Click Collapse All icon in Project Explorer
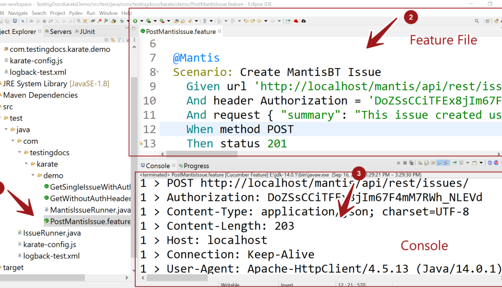Viewport: 502px width, 288px height. [x=107, y=40]
